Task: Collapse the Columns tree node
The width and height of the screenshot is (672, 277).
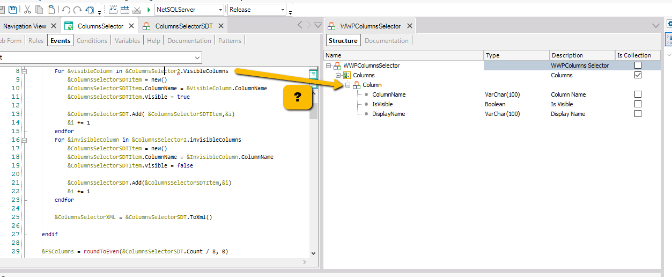Action: (338, 75)
